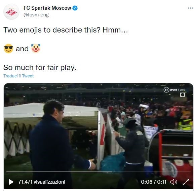
Task: Click the tweet text 'So much for fair play.'
Action: pyautogui.click(x=40, y=67)
